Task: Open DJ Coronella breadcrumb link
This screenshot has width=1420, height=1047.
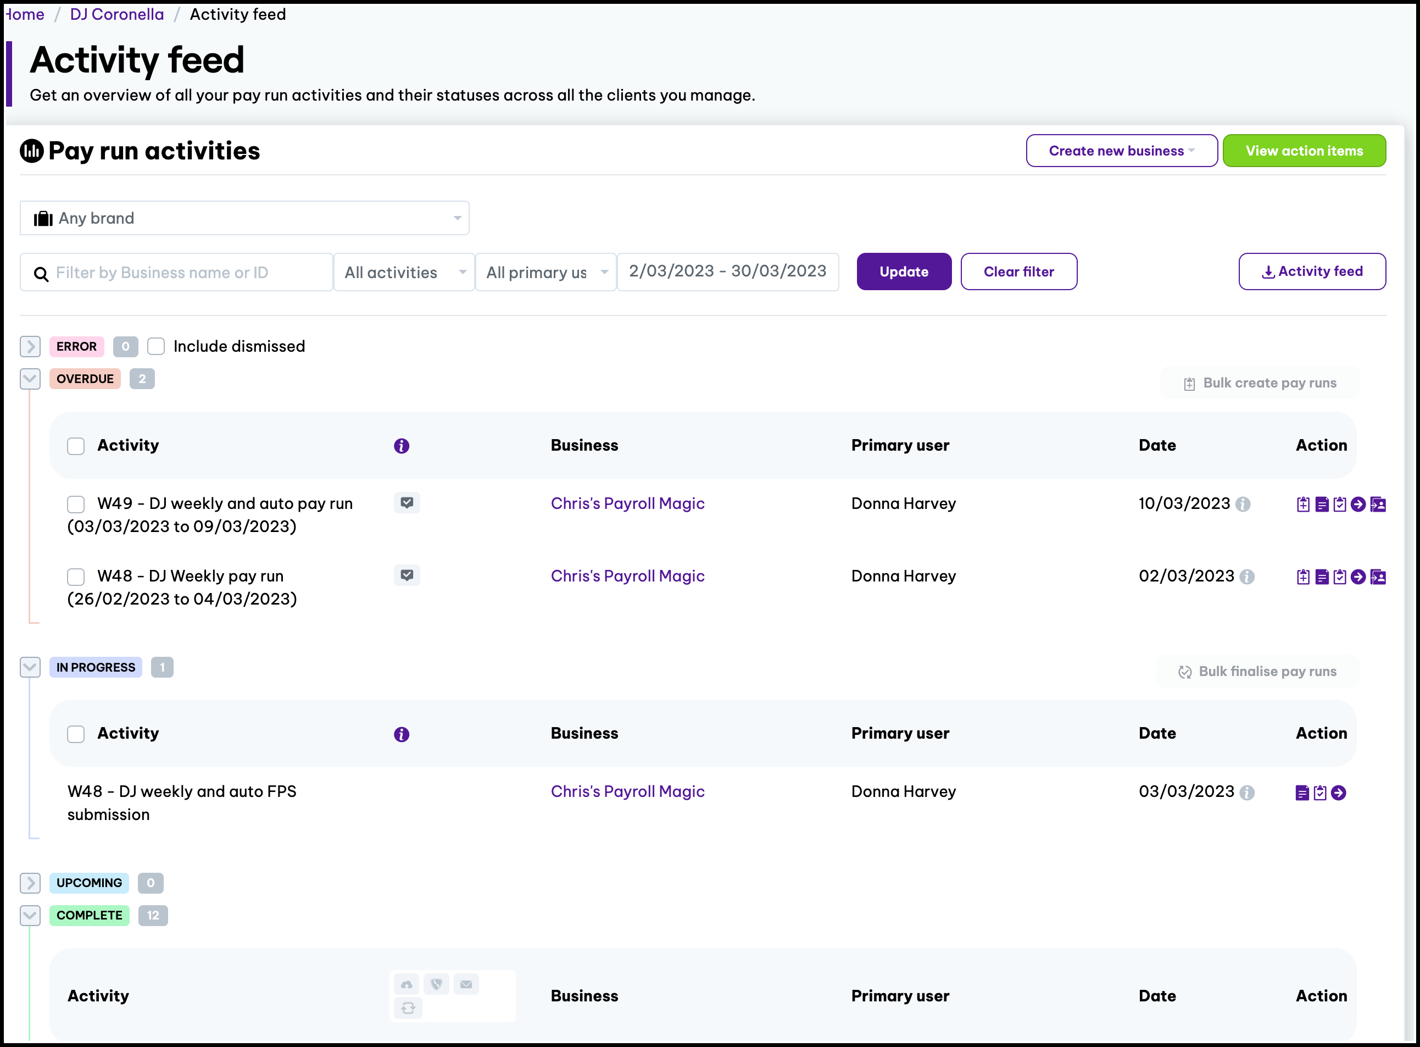Action: (116, 14)
